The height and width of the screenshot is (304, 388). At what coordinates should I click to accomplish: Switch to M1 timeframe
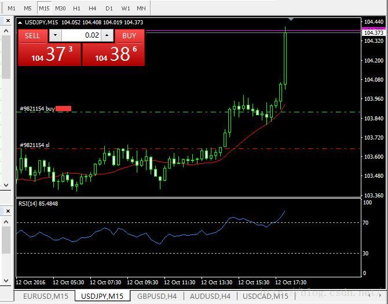[x=12, y=8]
